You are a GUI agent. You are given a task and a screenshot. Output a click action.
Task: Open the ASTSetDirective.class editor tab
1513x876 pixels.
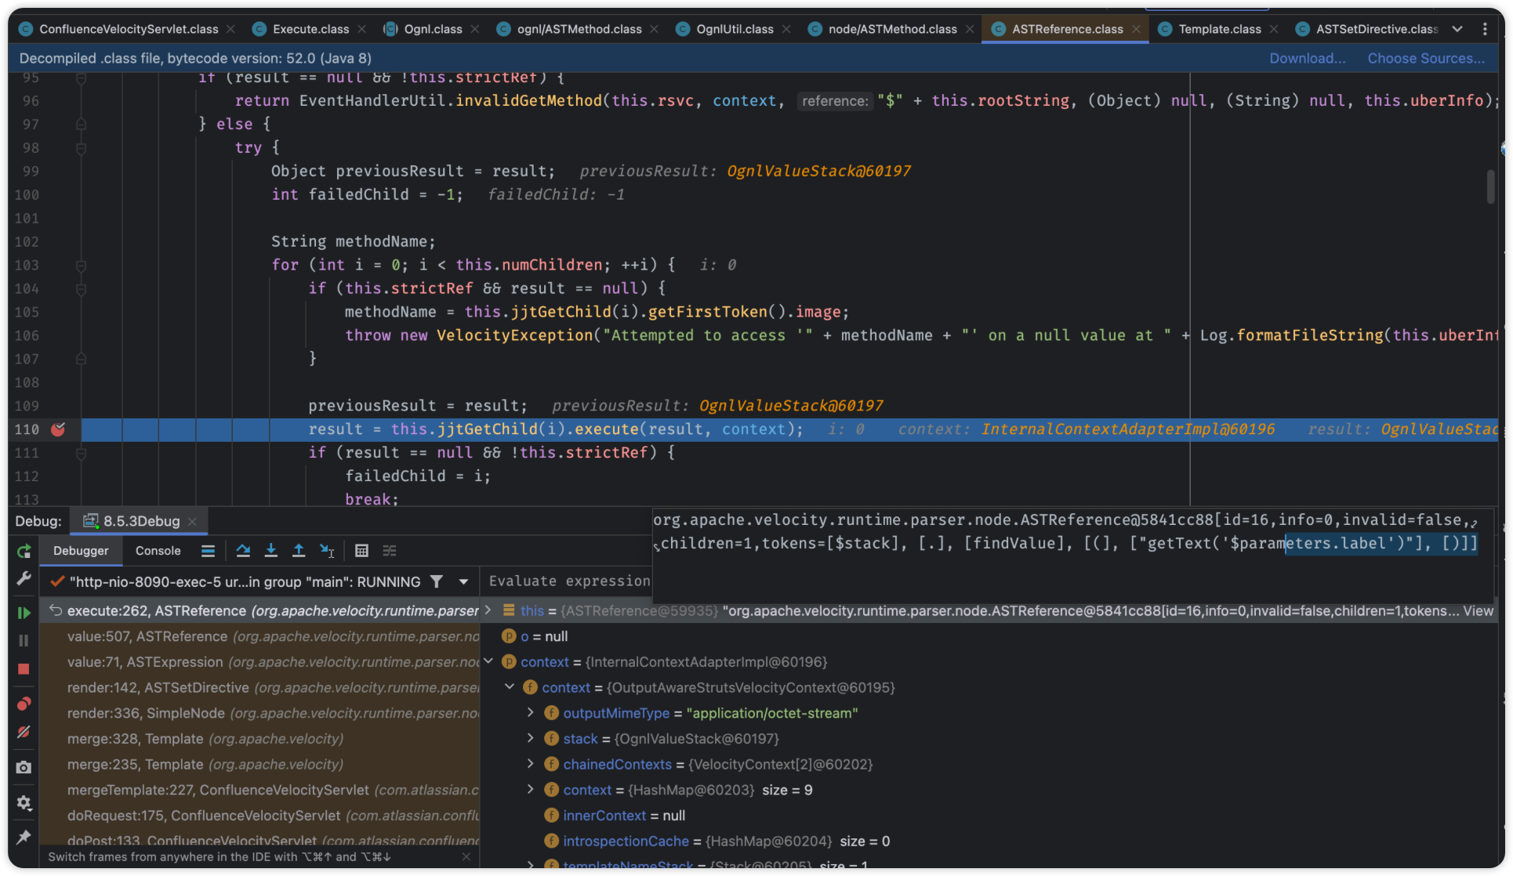click(1377, 29)
